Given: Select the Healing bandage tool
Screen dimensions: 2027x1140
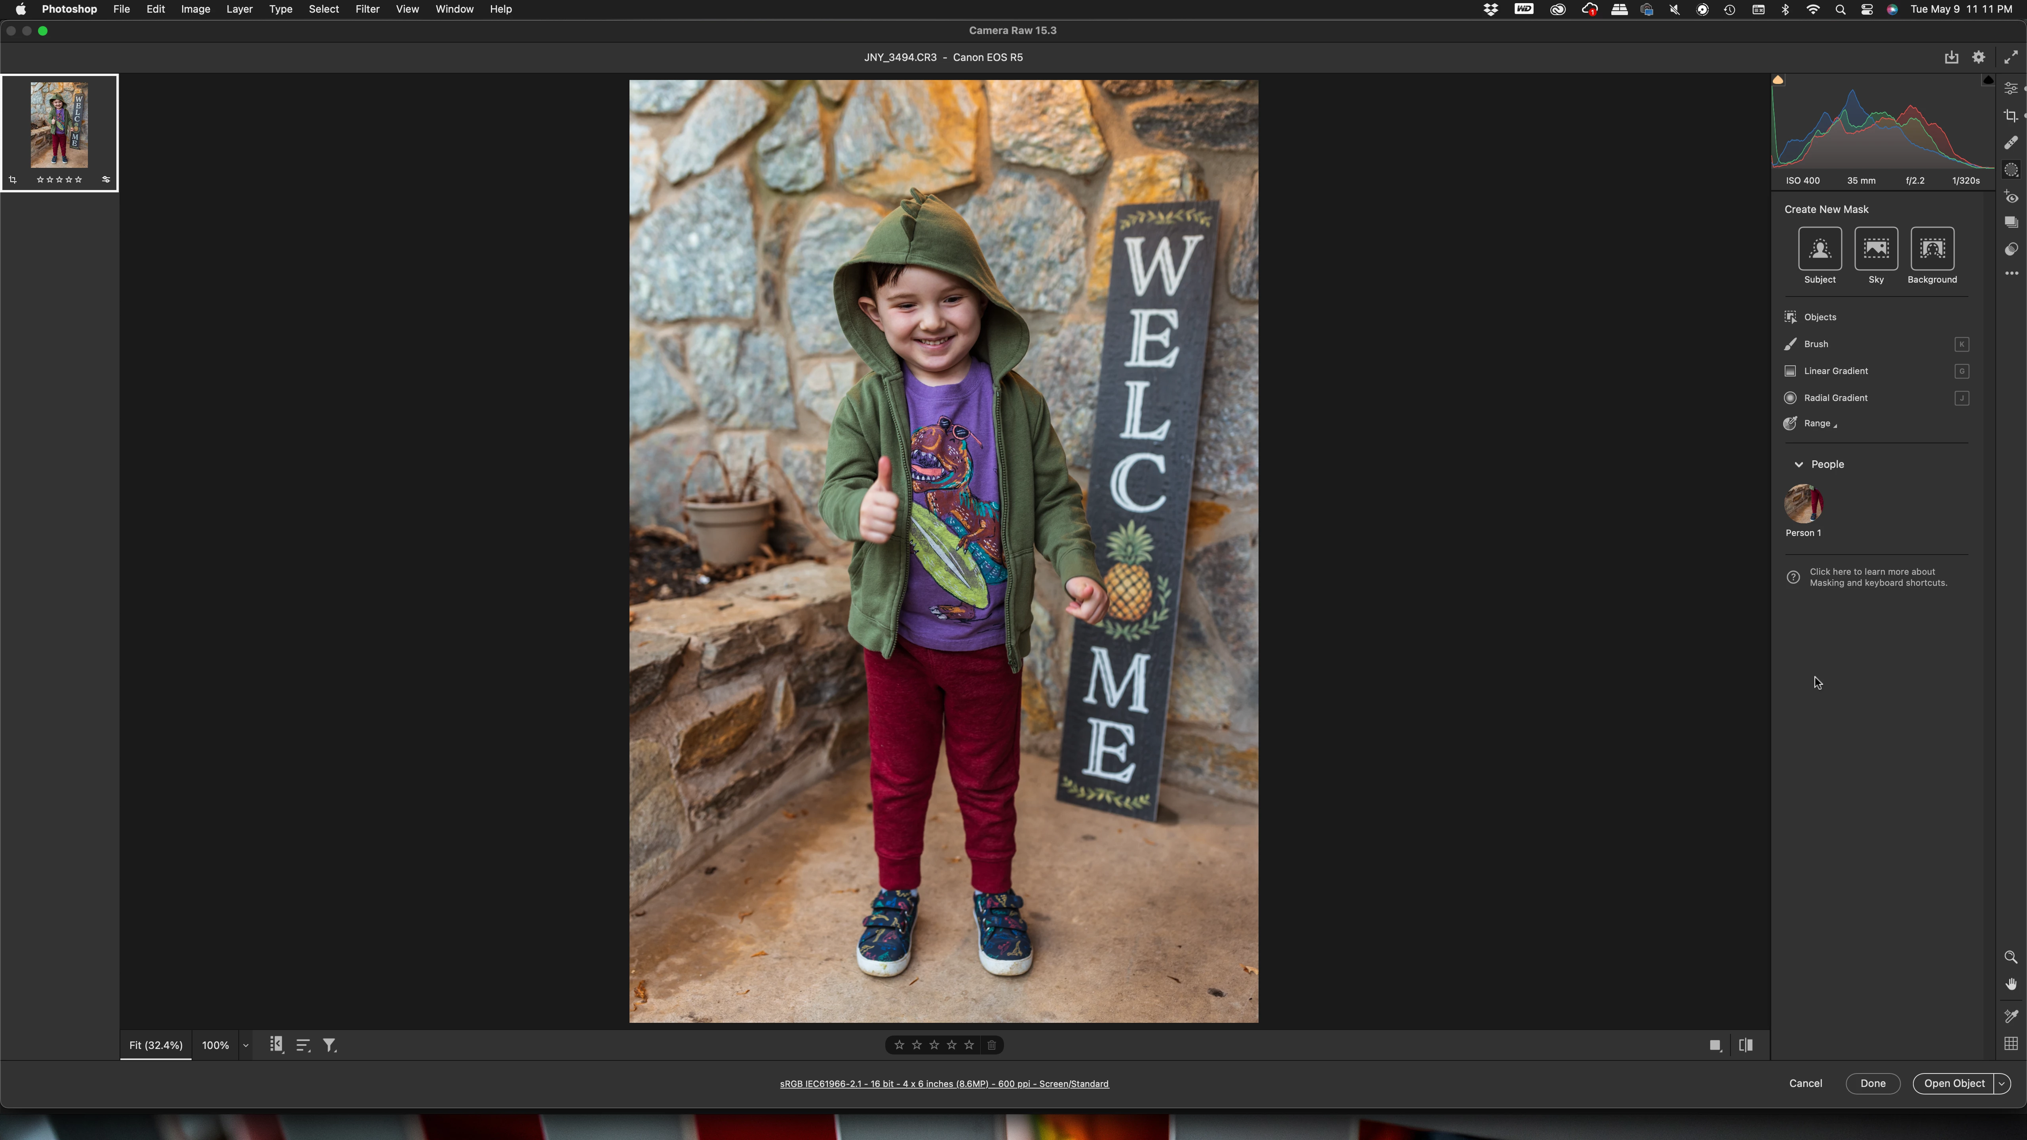Looking at the screenshot, I should 2010,142.
